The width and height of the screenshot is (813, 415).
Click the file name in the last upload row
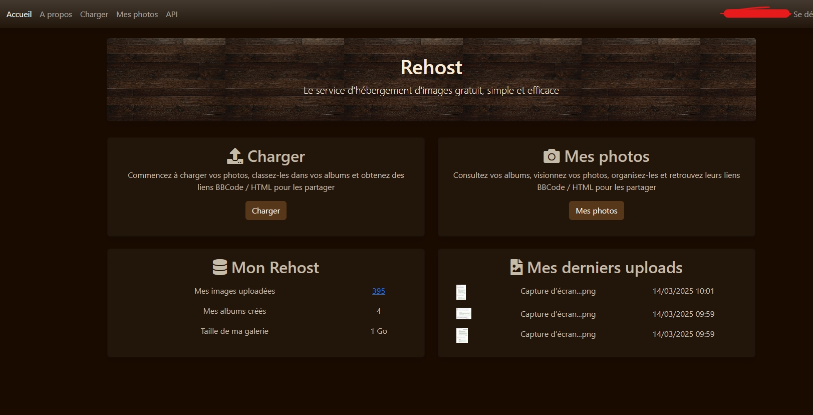pos(558,334)
